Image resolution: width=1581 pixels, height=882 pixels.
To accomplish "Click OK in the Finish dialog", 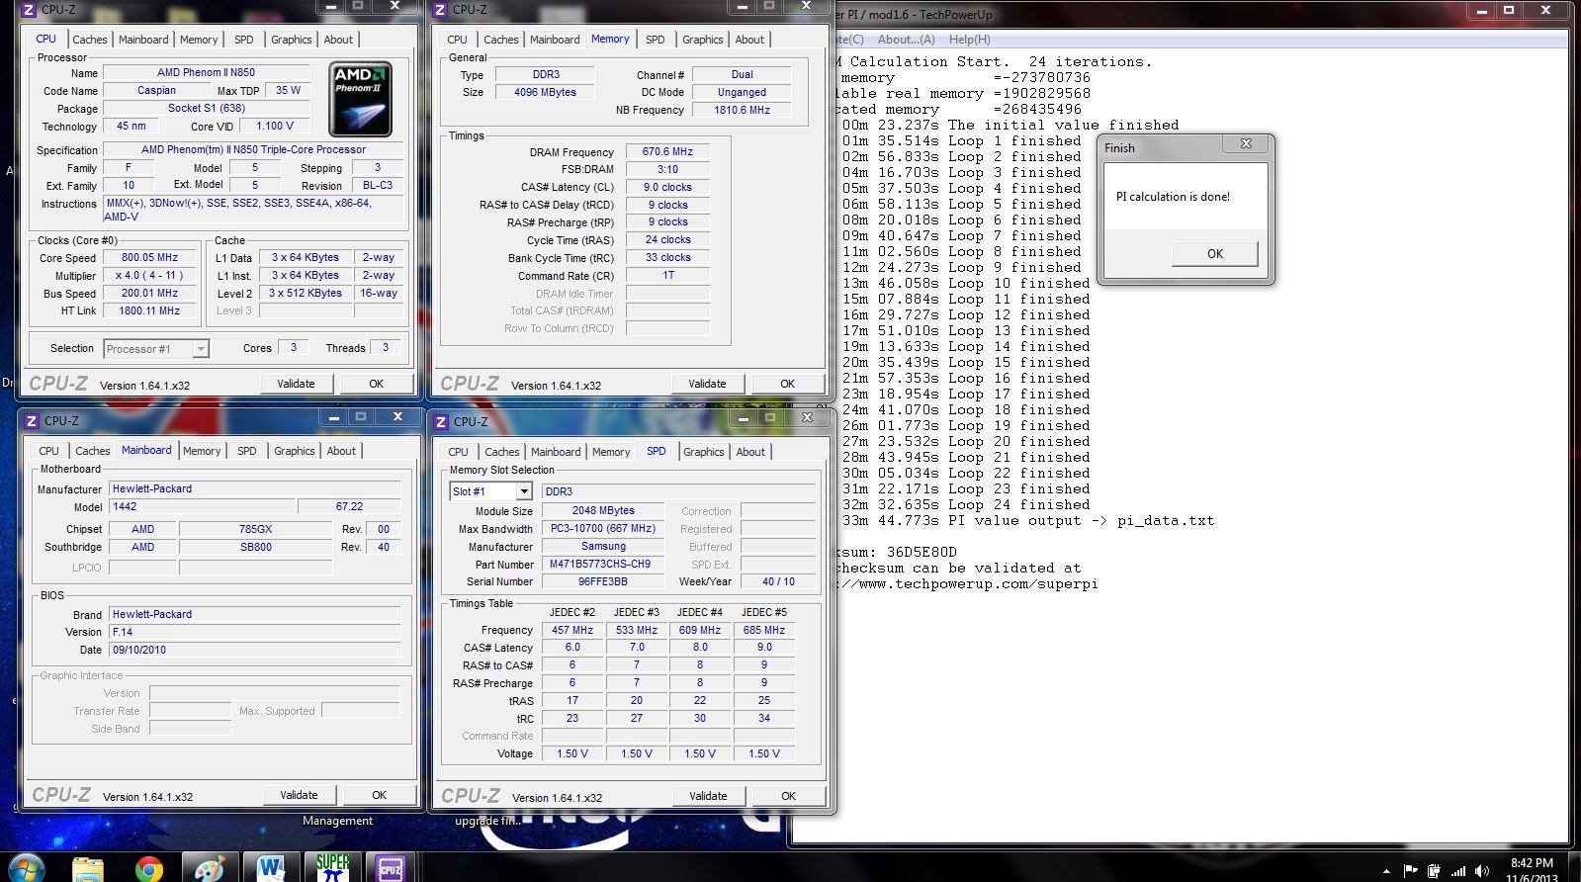I will pos(1215,254).
